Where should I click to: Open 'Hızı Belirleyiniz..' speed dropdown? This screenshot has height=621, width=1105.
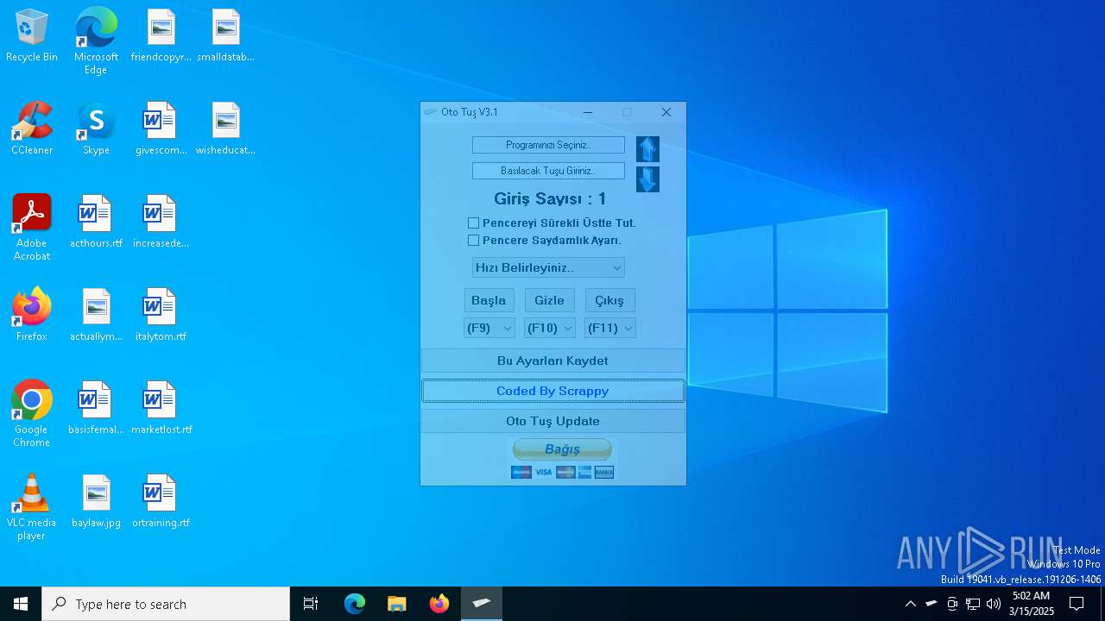pos(548,267)
